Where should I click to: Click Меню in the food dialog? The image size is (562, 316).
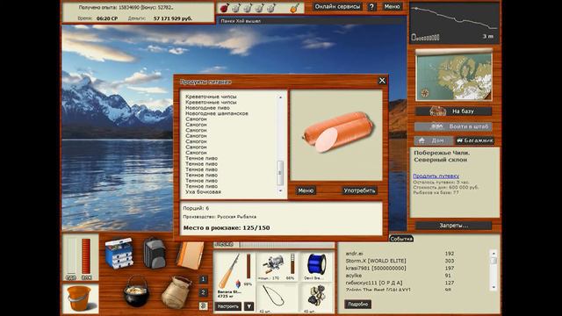(306, 190)
